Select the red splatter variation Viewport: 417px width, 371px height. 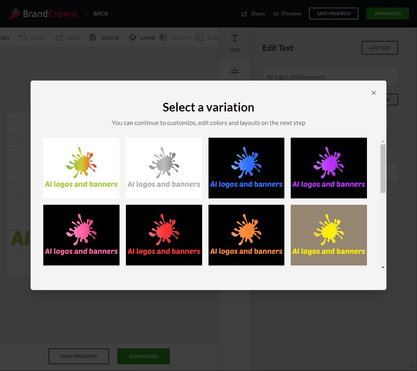(164, 235)
